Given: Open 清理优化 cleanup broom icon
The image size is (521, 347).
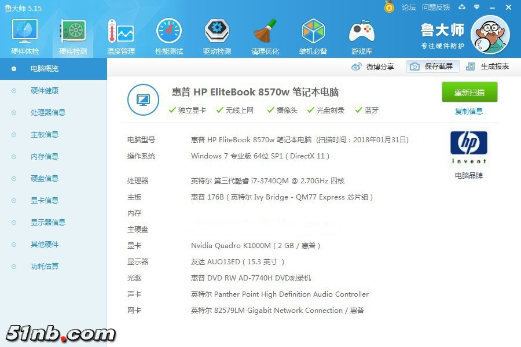Looking at the screenshot, I should pyautogui.click(x=265, y=36).
